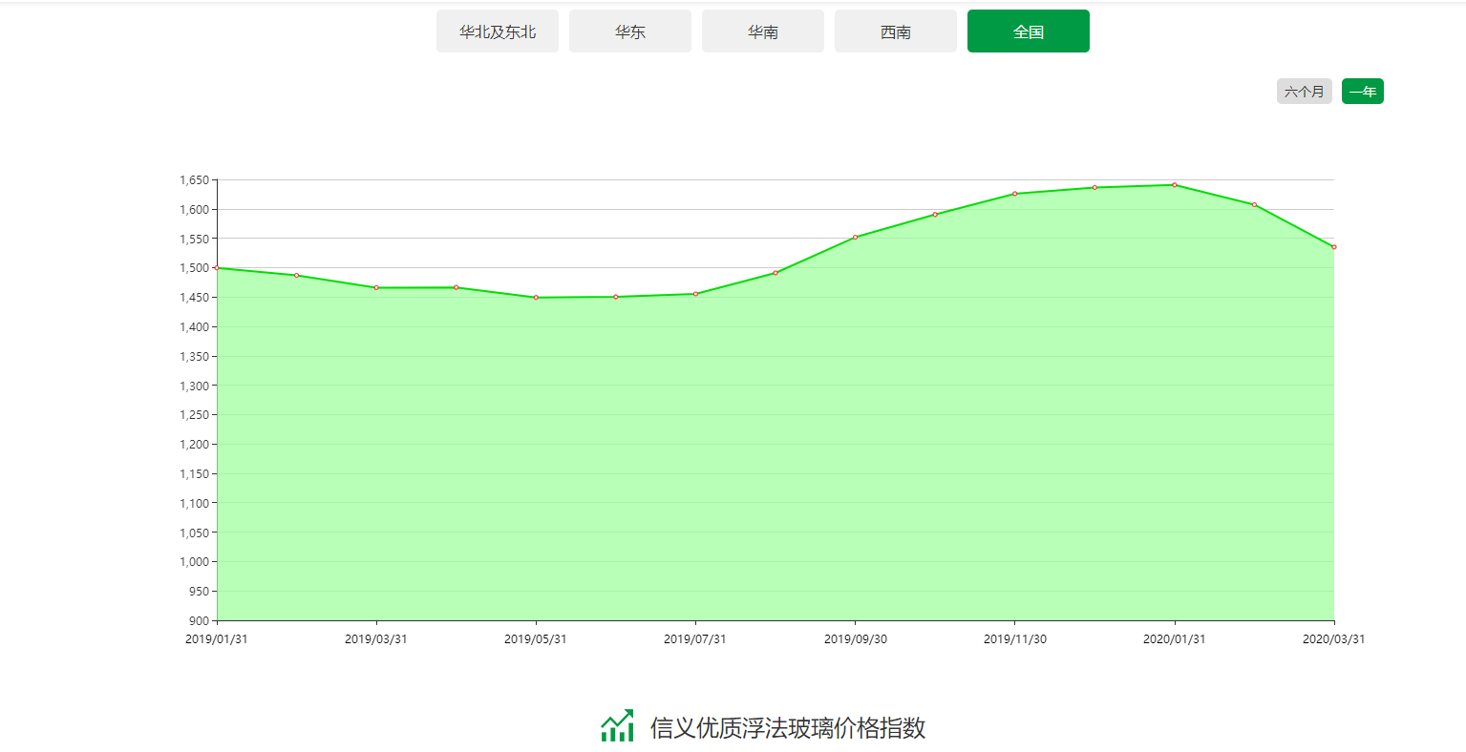Screen dimensions: 1466x752
Task: Switch chart range to 六个月
Action: click(x=1304, y=92)
